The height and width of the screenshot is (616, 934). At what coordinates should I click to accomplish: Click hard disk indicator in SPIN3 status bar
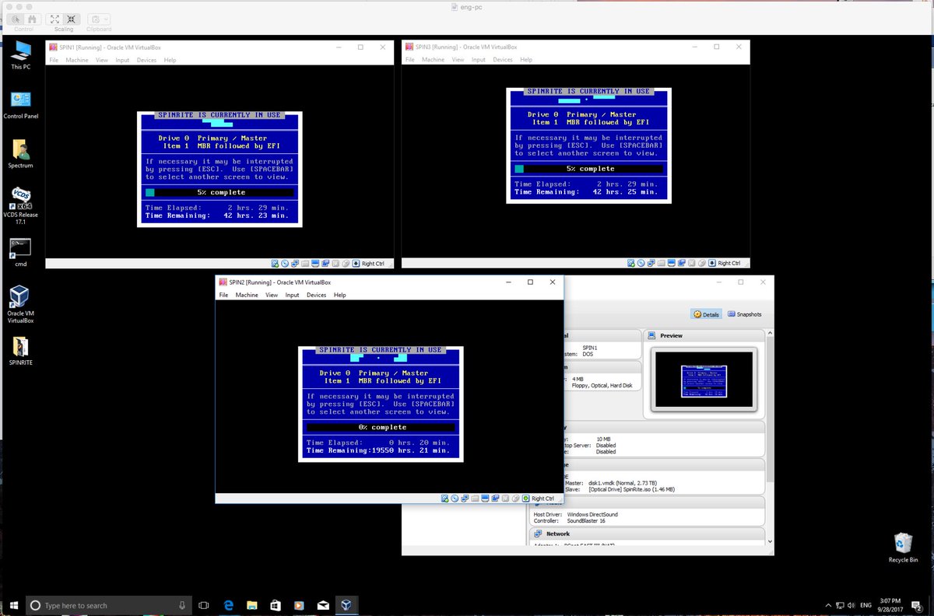631,264
